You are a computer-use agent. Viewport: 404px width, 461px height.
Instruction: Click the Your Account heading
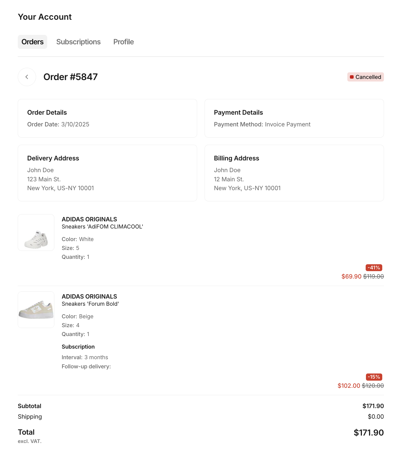coord(45,17)
